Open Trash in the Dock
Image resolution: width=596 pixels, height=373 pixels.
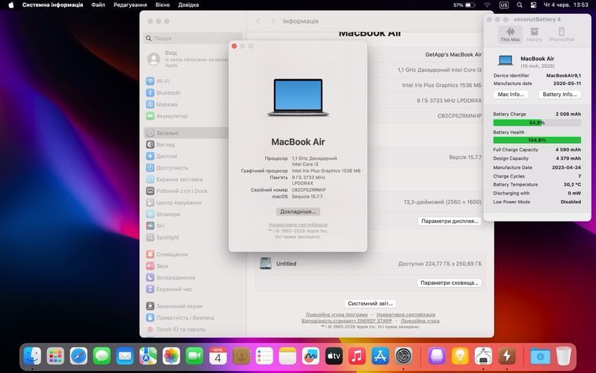click(x=564, y=357)
